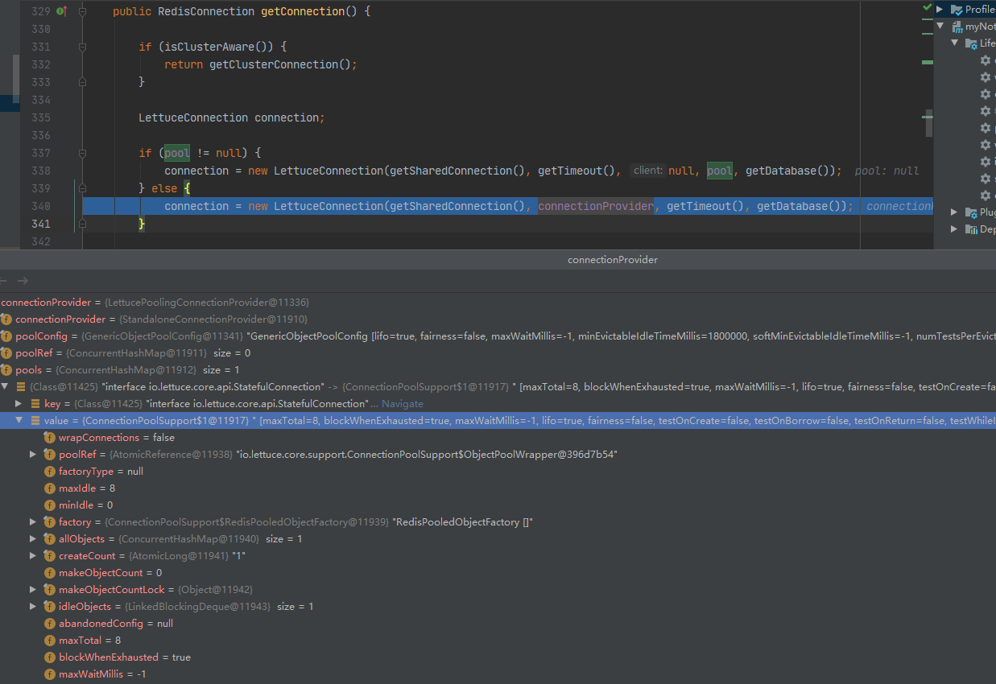Select the wrapConnections = false row
This screenshot has height=684, width=996.
tap(498, 438)
